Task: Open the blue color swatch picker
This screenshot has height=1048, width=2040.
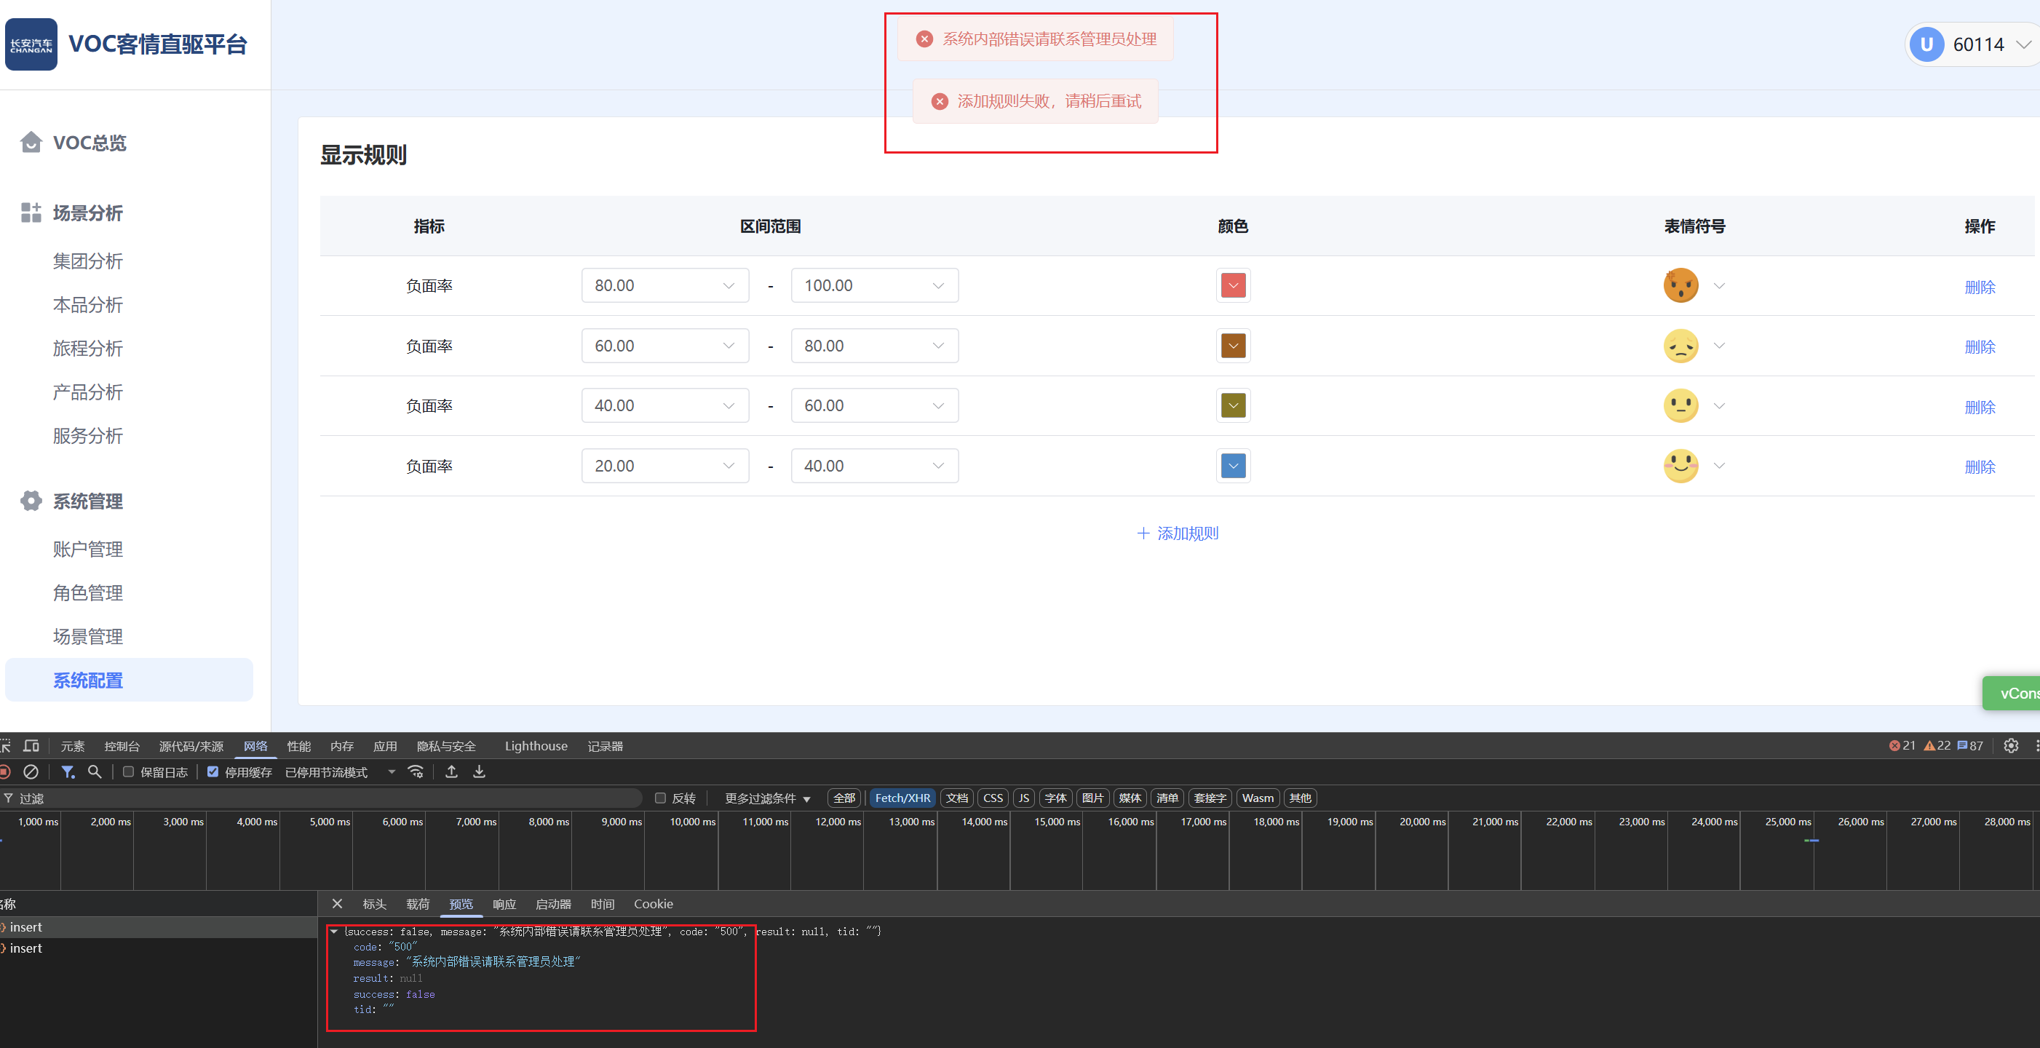Action: [1233, 466]
